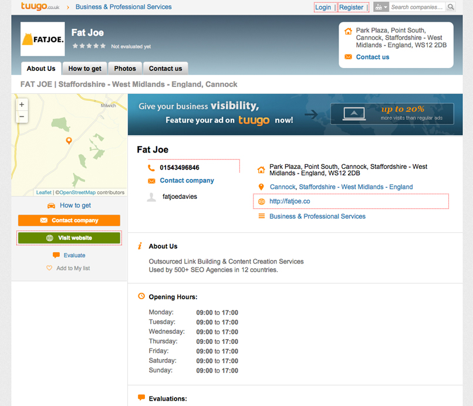Open the http://fatjoe.co link
Screen dimensions: 473x406
click(289, 201)
